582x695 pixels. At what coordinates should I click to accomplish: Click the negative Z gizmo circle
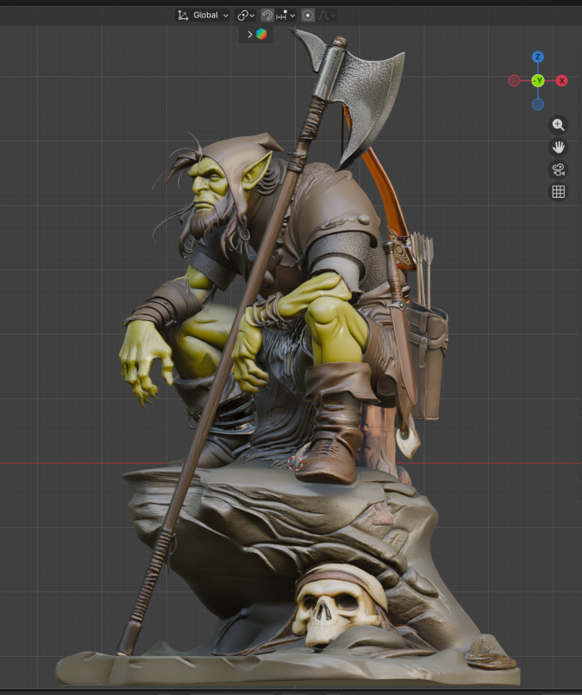click(x=538, y=105)
